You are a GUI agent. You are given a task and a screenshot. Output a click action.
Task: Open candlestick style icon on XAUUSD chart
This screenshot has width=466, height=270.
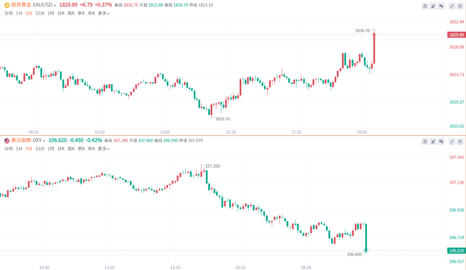tap(441, 6)
